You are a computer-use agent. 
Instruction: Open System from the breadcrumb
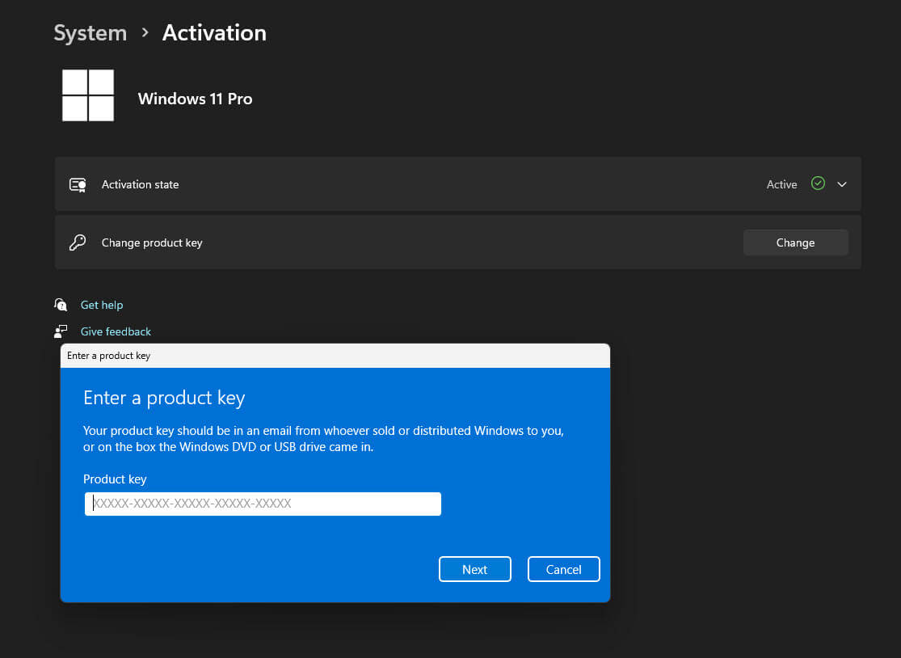click(x=90, y=33)
